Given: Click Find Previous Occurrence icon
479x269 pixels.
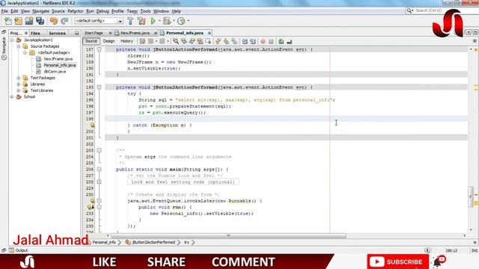Looking at the screenshot, I should point(184,41).
